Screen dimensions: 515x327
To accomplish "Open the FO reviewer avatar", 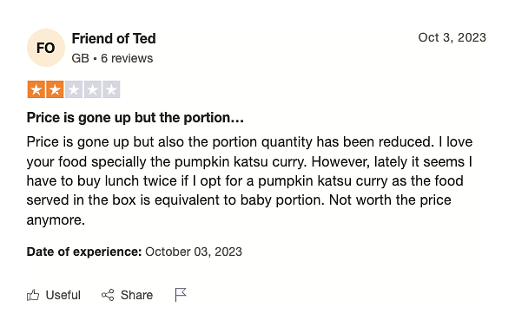I will (x=46, y=48).
